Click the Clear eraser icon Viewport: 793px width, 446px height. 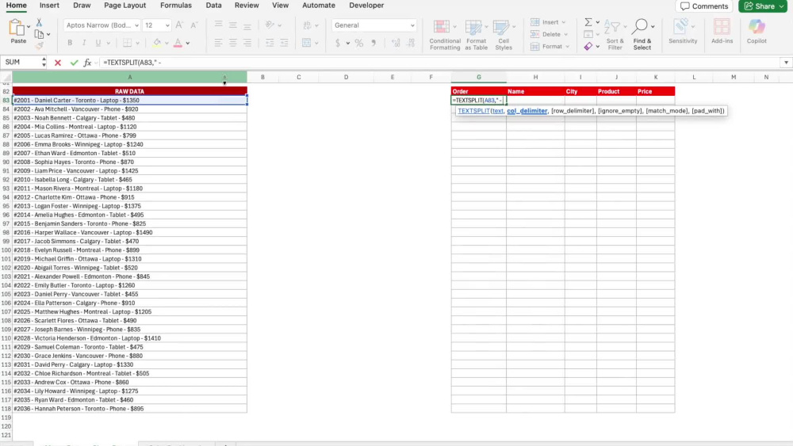coord(588,47)
